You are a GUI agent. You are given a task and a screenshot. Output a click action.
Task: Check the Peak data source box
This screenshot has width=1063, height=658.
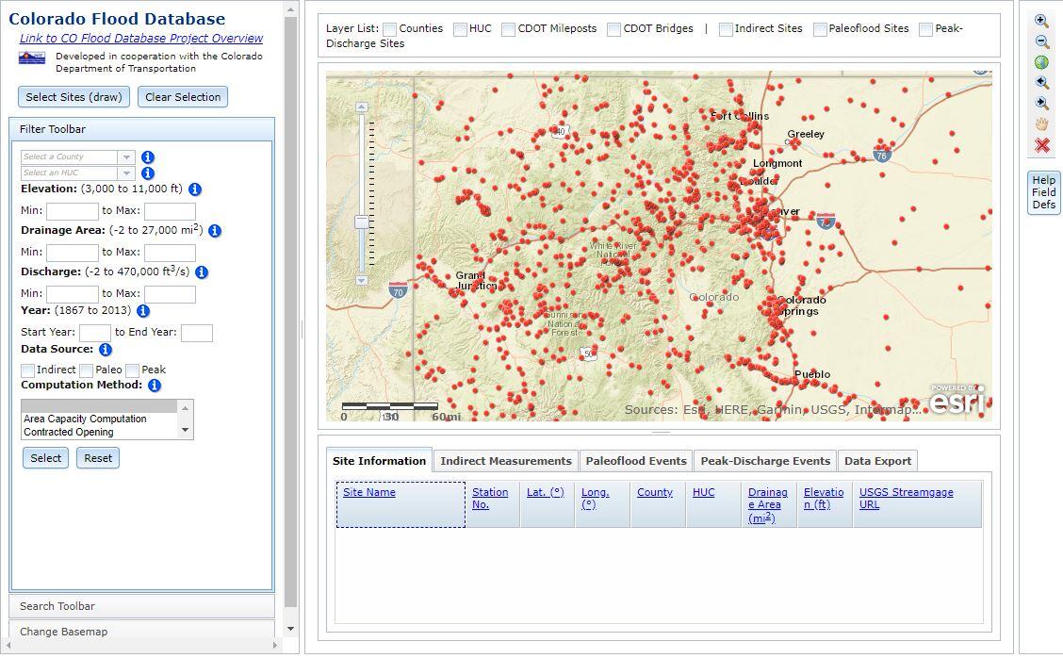point(132,370)
